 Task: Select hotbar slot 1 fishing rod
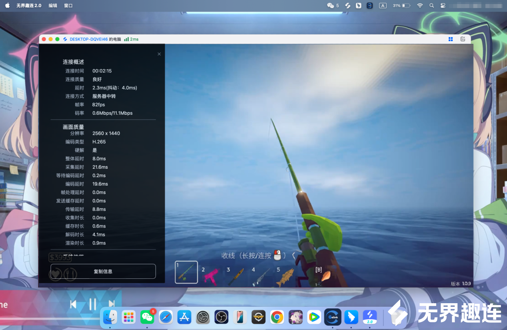click(x=186, y=272)
